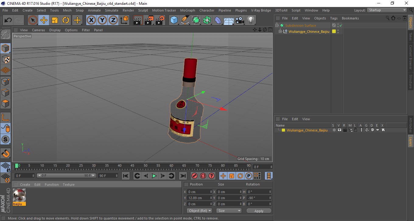The image size is (414, 221).
Task: Switch to Points mode icon
Action: [x=5, y=81]
